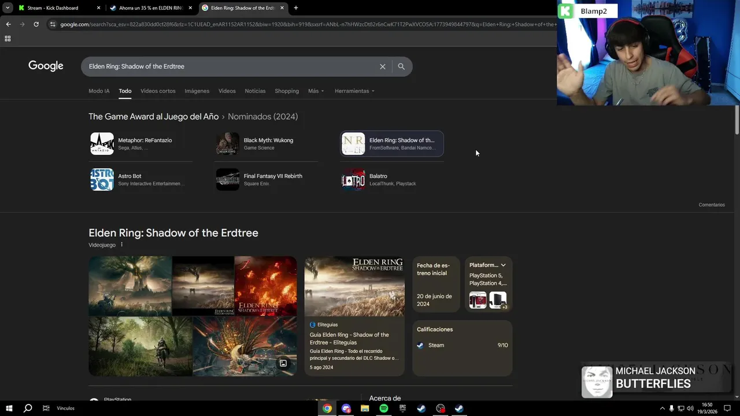Close the active Elden Ring search tab
The height and width of the screenshot is (416, 740).
click(282, 8)
